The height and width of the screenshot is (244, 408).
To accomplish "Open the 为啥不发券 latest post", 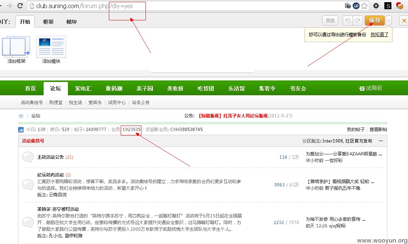I will point(335,219).
